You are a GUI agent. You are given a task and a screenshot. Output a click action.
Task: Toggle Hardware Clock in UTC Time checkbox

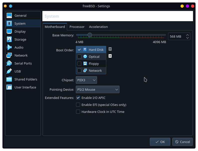coord(78,112)
